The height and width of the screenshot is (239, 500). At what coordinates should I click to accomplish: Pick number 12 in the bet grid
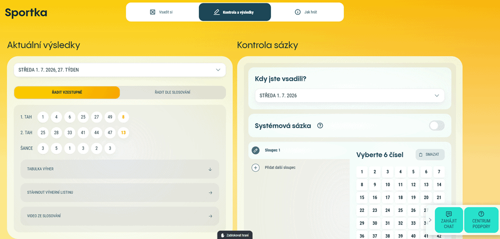(413, 184)
